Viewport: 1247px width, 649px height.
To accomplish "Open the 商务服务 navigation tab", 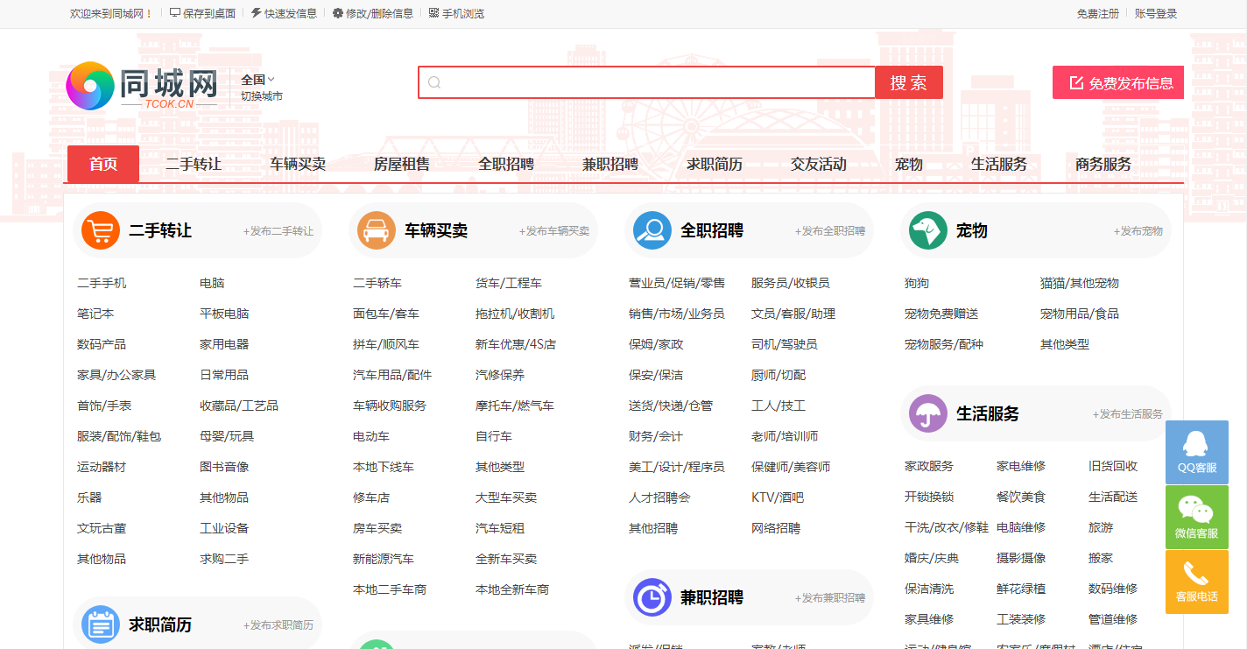I will tap(1103, 164).
